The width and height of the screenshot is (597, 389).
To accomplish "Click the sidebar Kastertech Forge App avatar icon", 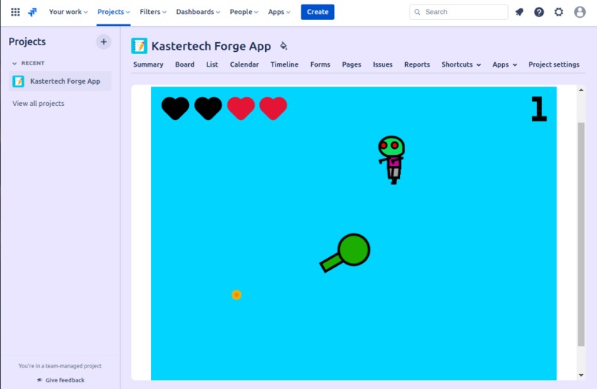I will (19, 82).
